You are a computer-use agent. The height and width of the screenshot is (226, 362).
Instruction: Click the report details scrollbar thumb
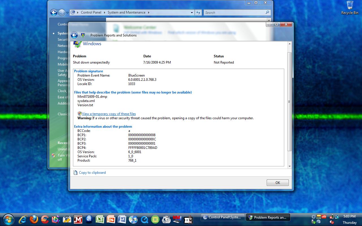pyautogui.click(x=289, y=102)
